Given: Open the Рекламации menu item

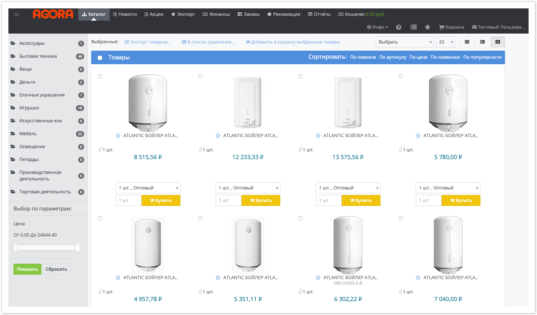Looking at the screenshot, I should [x=284, y=14].
